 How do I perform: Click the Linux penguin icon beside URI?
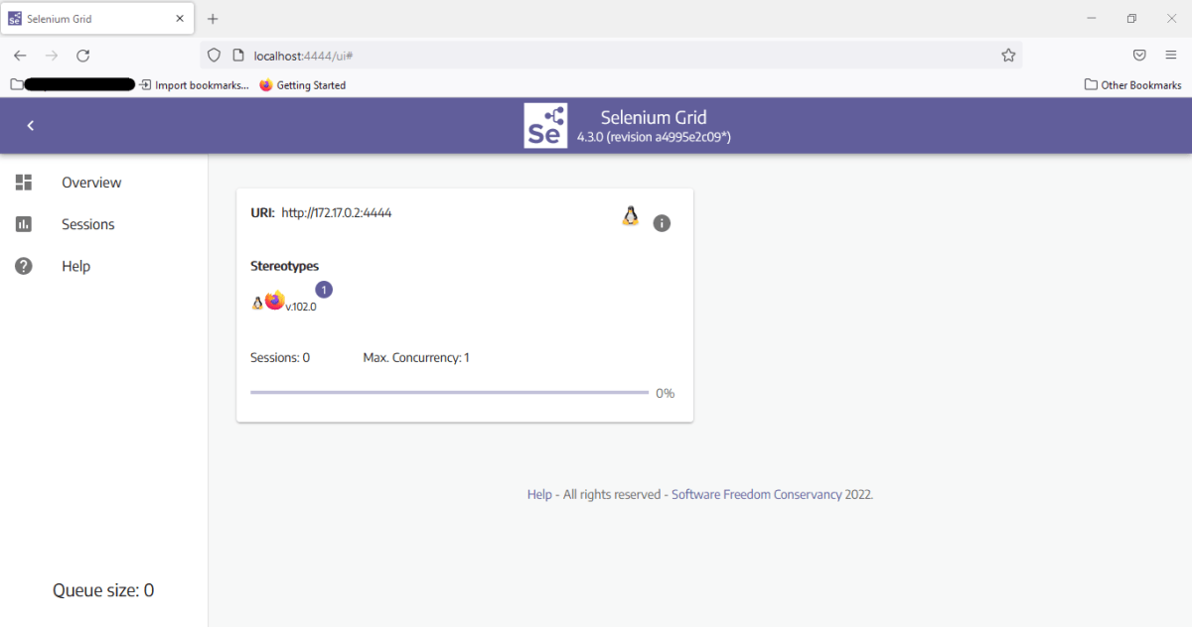tap(630, 216)
